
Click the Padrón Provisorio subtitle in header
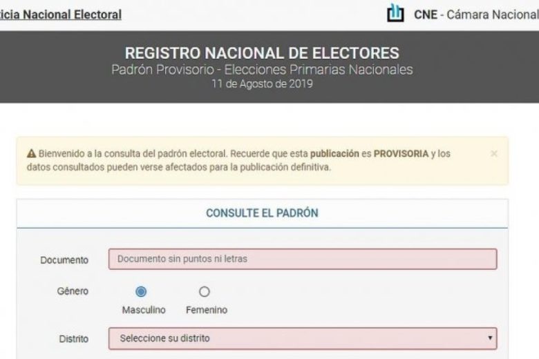pyautogui.click(x=262, y=70)
